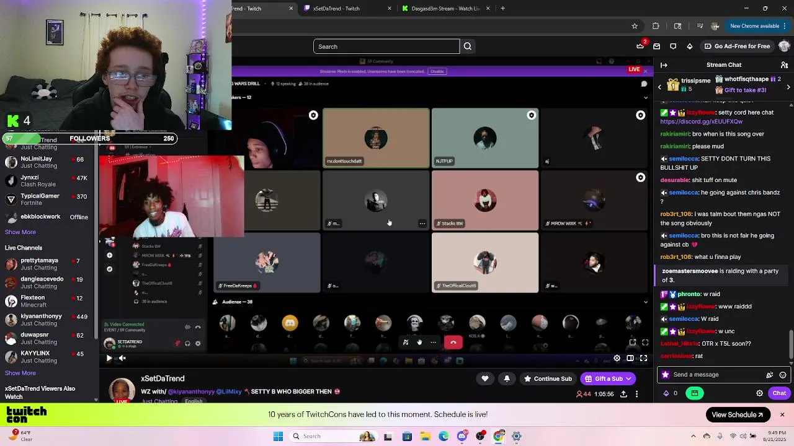This screenshot has width=794, height=446.
Task: Open Discord from the taskbar
Action: click(x=462, y=437)
